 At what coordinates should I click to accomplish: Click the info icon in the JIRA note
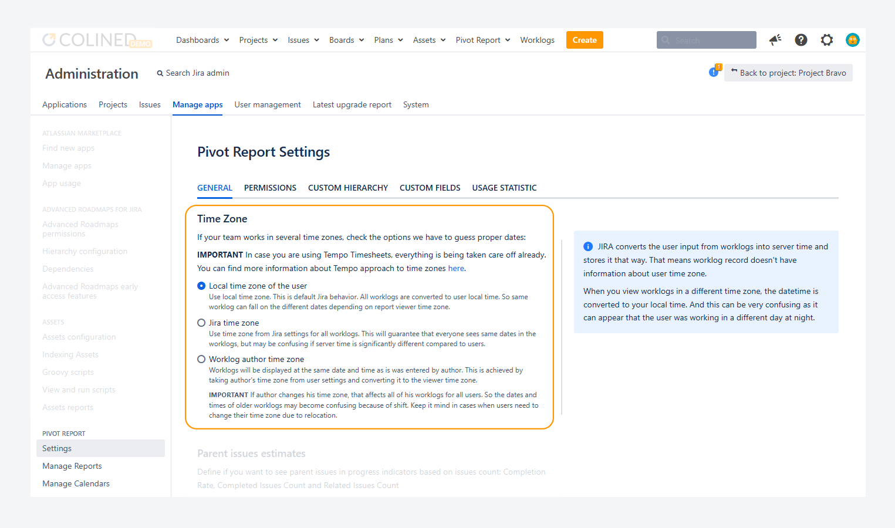pos(588,247)
